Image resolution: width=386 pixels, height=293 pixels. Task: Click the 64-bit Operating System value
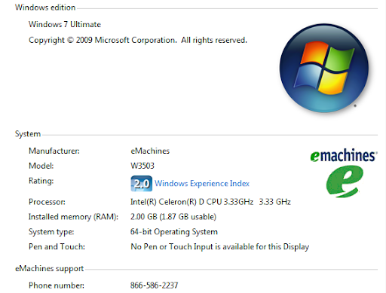(x=174, y=232)
